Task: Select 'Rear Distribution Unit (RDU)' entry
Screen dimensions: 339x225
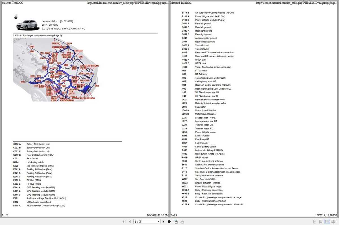Action: tap(40, 155)
